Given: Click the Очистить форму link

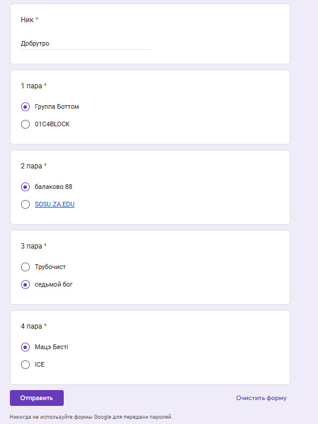Looking at the screenshot, I should (261, 398).
